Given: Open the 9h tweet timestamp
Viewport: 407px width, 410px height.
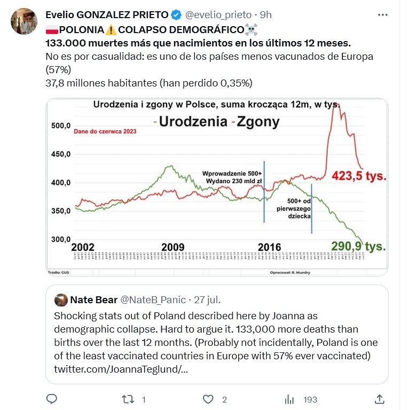Looking at the screenshot, I should pyautogui.click(x=265, y=14).
